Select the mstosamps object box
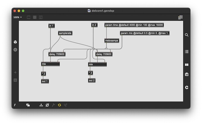The width and height of the screenshot is (202, 124). [x=112, y=41]
